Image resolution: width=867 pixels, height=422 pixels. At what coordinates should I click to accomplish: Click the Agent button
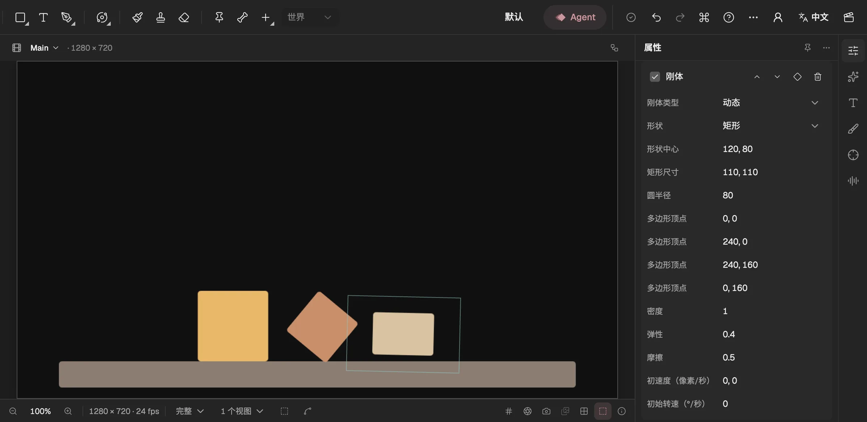575,17
